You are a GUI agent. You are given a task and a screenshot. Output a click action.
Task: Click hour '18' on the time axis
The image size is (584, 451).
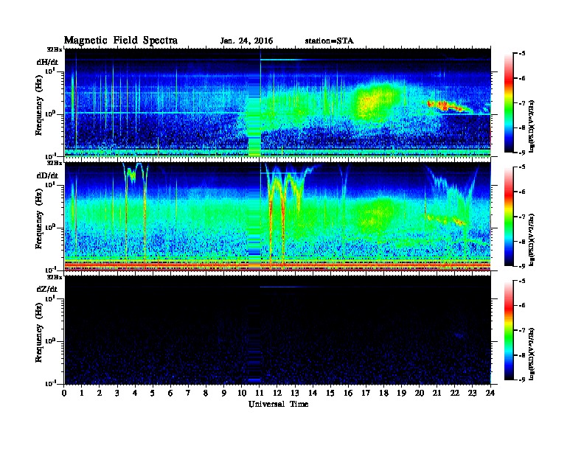[x=384, y=394]
